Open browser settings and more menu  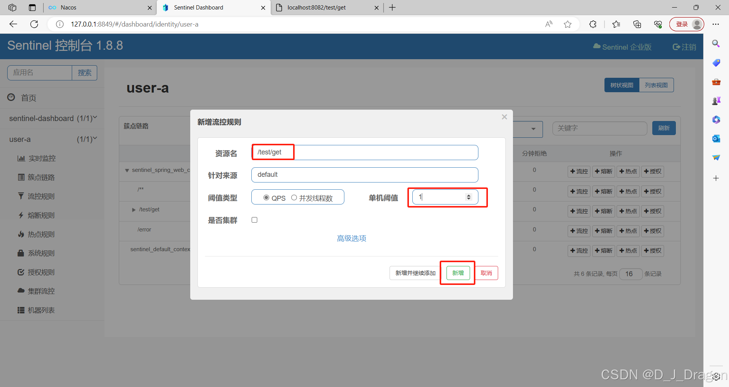716,24
